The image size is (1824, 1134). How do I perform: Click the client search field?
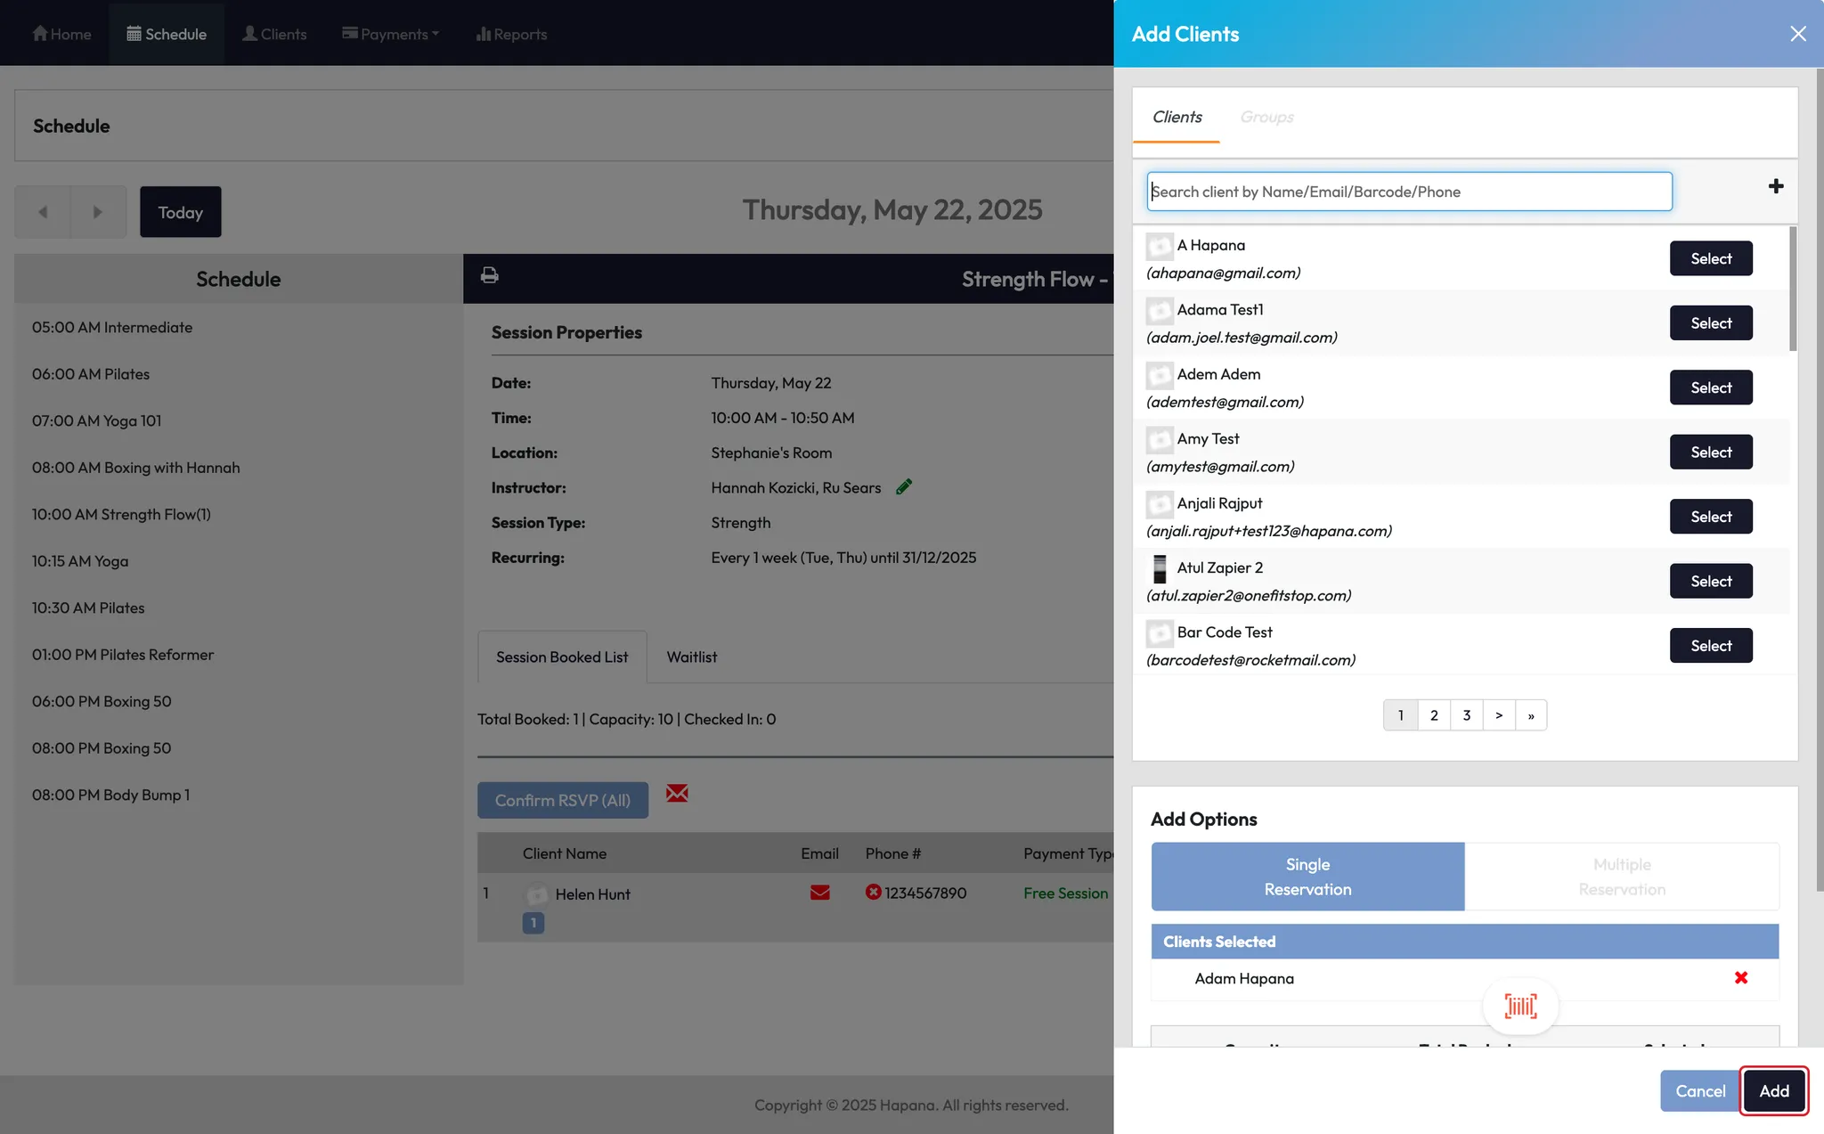click(1409, 192)
